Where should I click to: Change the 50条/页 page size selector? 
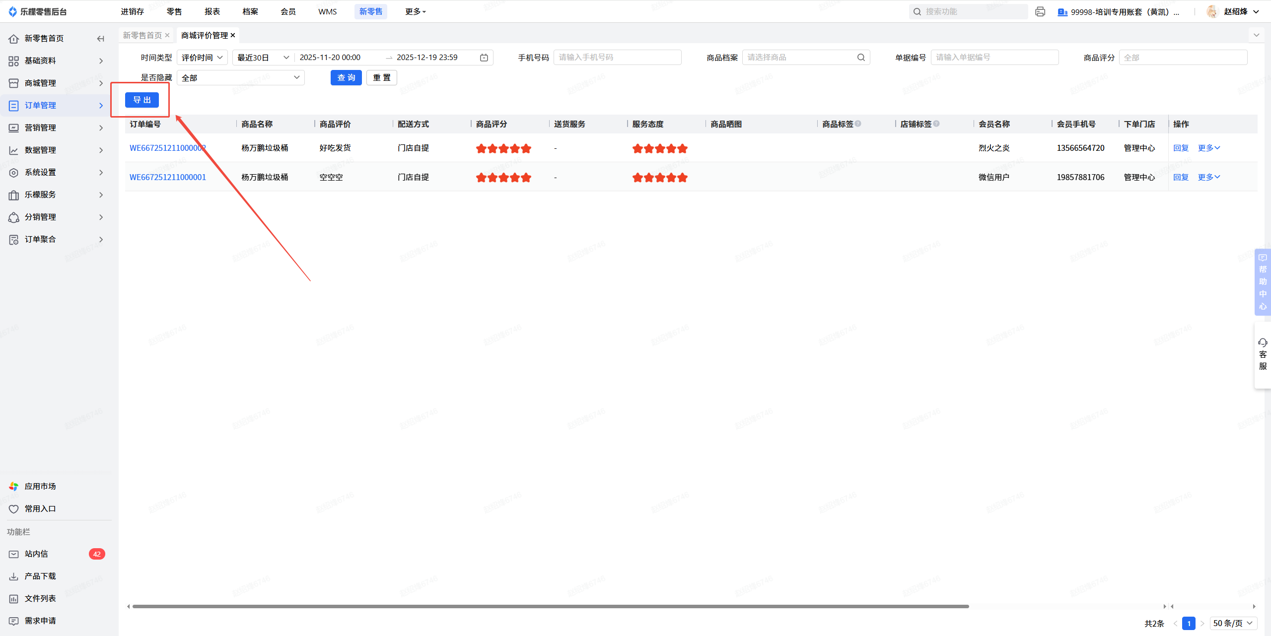click(x=1233, y=623)
